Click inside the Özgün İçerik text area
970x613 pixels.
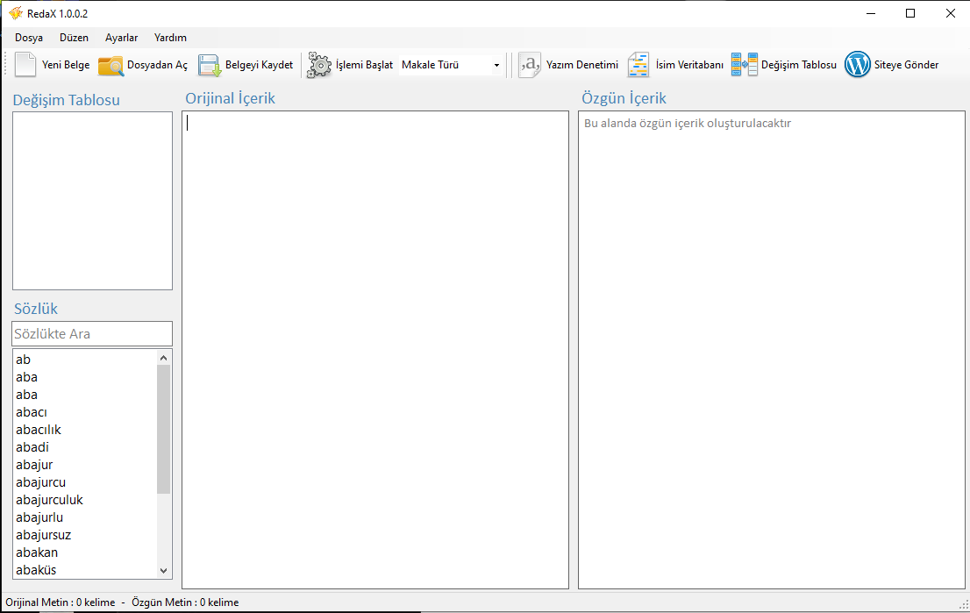(x=772, y=350)
